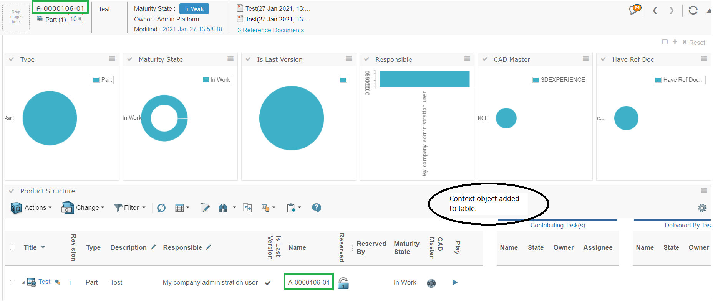Toggle the checkmark on Maturity State widget
This screenshot has width=718, height=303.
[x=130, y=59]
